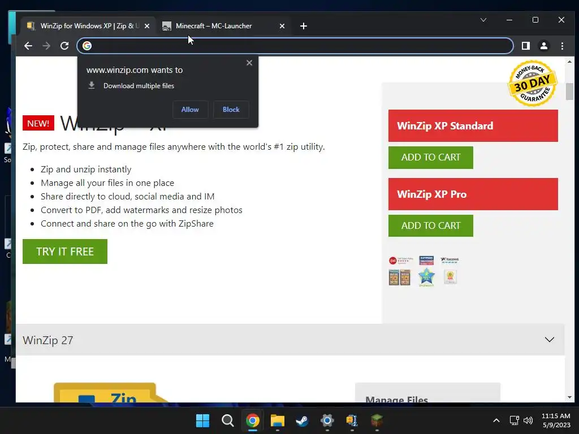Click scrollbar up arrow
Screen dimensions: 579x434
569,62
